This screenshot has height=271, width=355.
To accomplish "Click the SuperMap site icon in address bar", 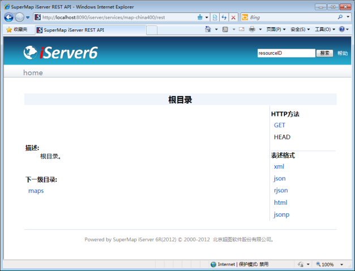I will tap(38, 17).
